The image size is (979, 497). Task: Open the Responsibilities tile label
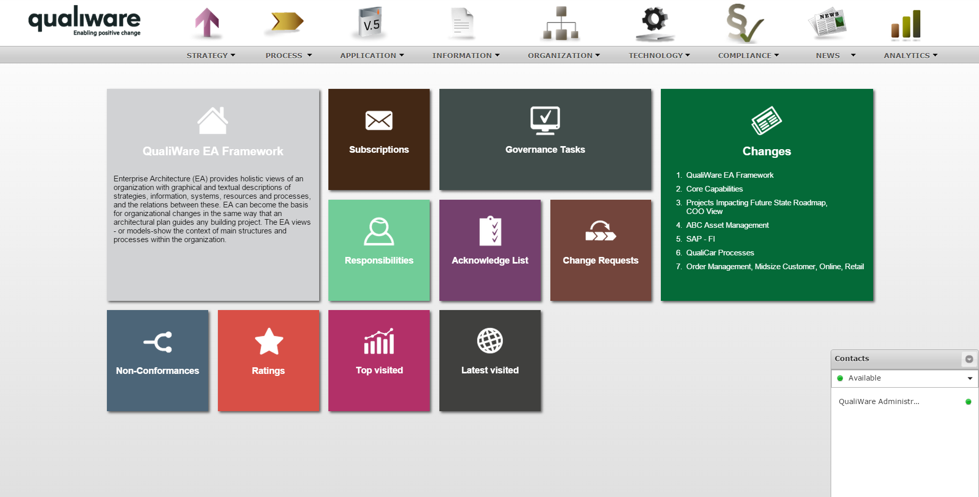tap(379, 261)
